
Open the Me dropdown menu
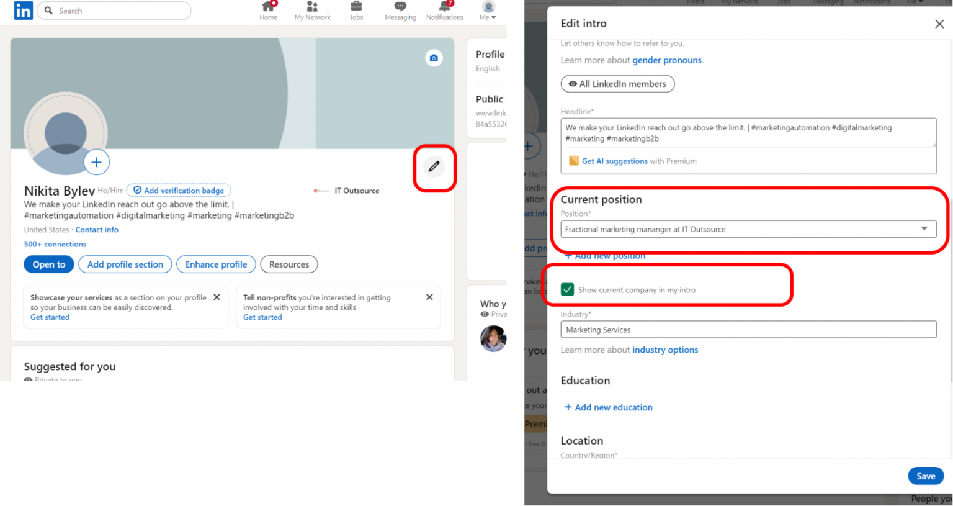pos(488,11)
